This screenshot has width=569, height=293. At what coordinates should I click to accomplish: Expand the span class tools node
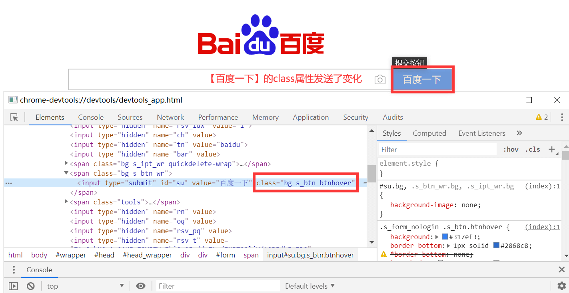click(66, 202)
